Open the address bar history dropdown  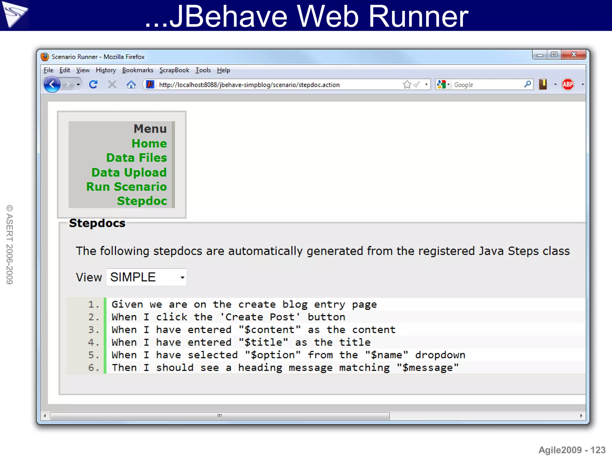pyautogui.click(x=426, y=85)
